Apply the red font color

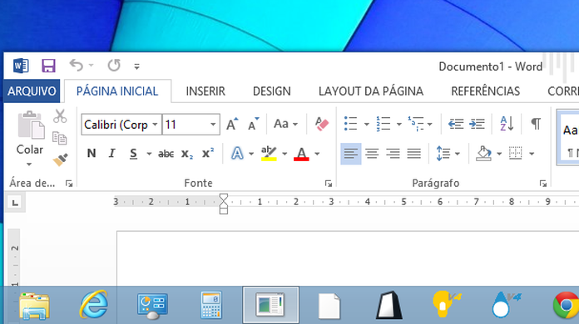pyautogui.click(x=301, y=154)
